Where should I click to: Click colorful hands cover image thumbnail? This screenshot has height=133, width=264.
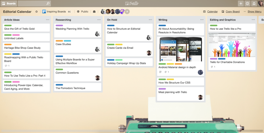coord(232,45)
